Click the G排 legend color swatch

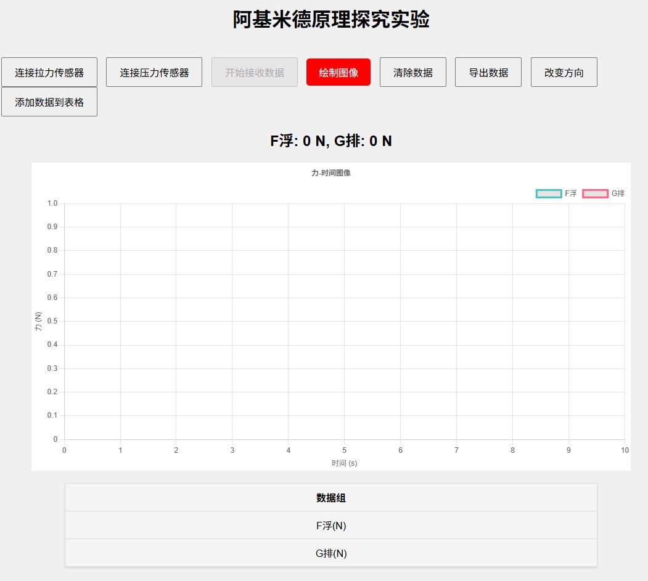[x=594, y=193]
